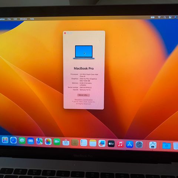Open the Help menu
The image size is (178, 178).
point(32,19)
